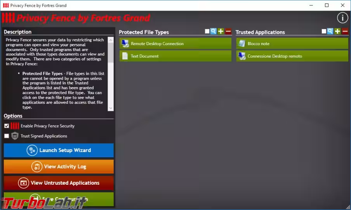Select Connessione Desktop remoto application
This screenshot has height=210, width=351.
pyautogui.click(x=292, y=56)
